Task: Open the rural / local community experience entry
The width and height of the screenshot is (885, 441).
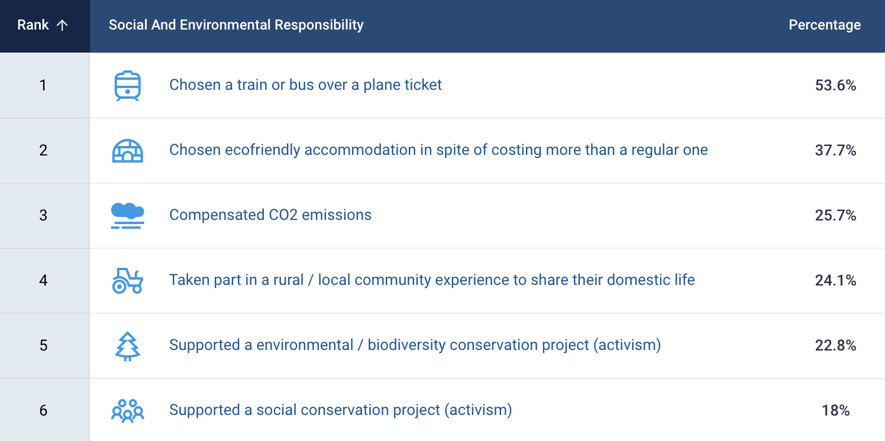Action: click(x=432, y=280)
